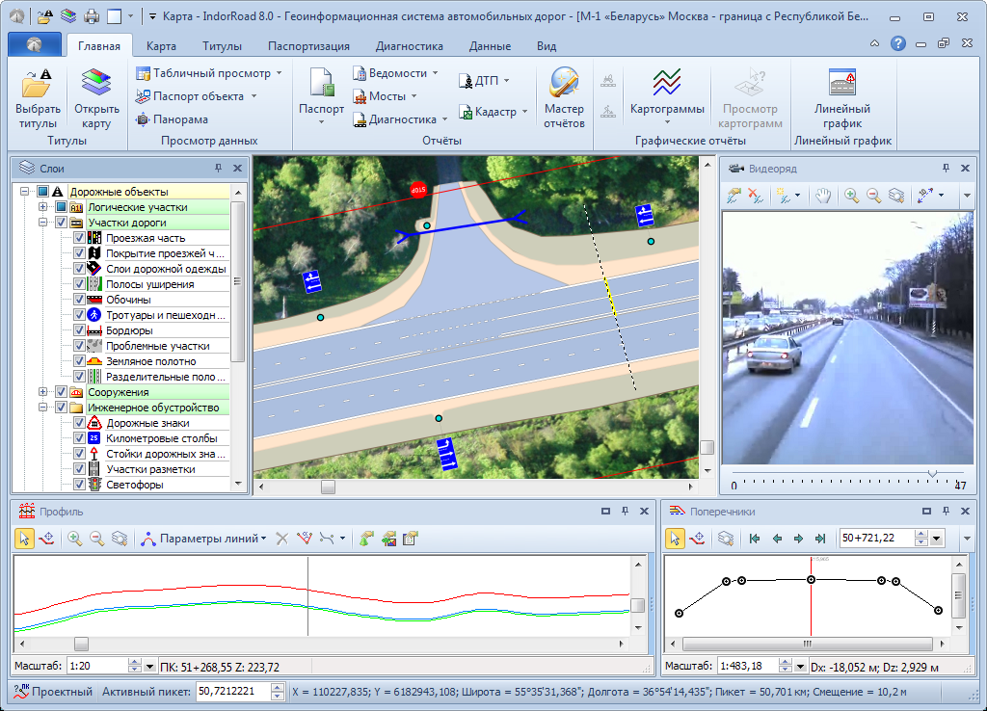
Task: Select pointer tool in Поперечники toolbar
Action: click(675, 539)
